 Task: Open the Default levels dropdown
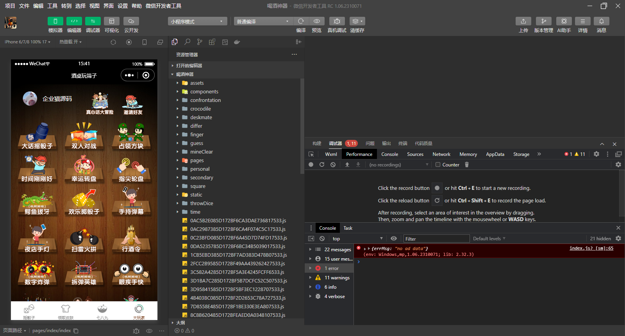coord(489,239)
